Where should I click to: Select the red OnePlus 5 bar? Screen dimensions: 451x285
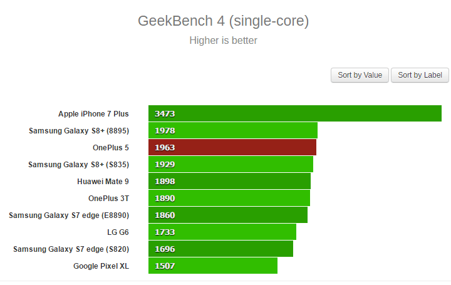coord(232,147)
